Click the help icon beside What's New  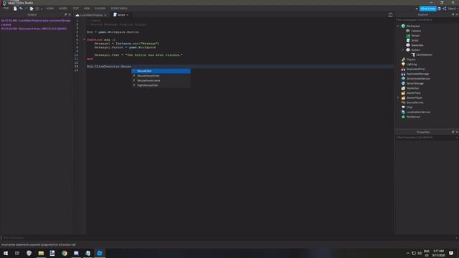439,9
